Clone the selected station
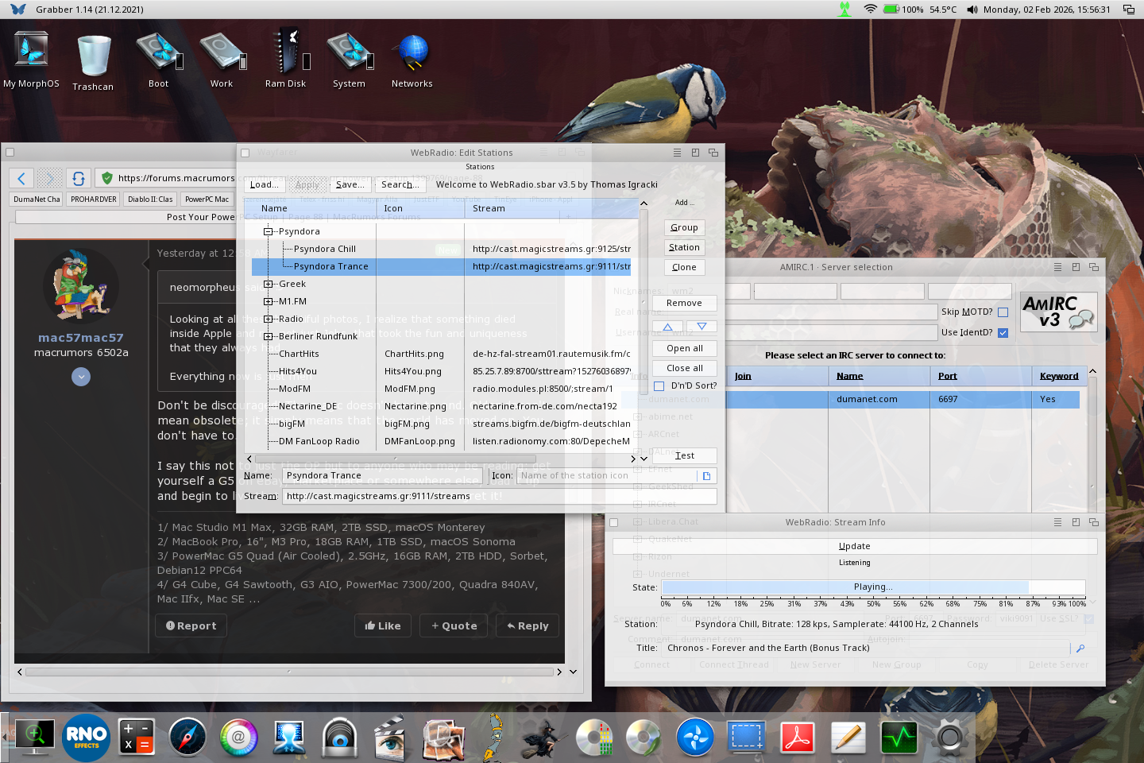The width and height of the screenshot is (1144, 763). 684,267
